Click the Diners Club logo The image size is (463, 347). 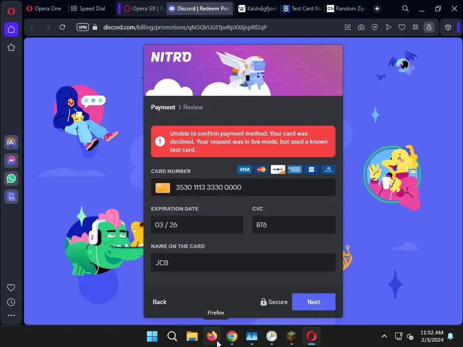[328, 169]
